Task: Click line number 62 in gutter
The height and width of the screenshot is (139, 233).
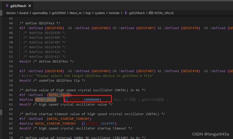Action: (x=11, y=100)
